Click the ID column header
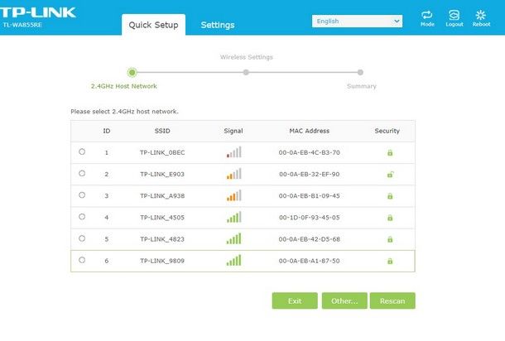The width and height of the screenshot is (505, 341). pyautogui.click(x=107, y=131)
